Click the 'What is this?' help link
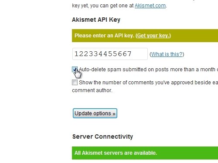This screenshot has width=218, height=163. click(x=167, y=54)
